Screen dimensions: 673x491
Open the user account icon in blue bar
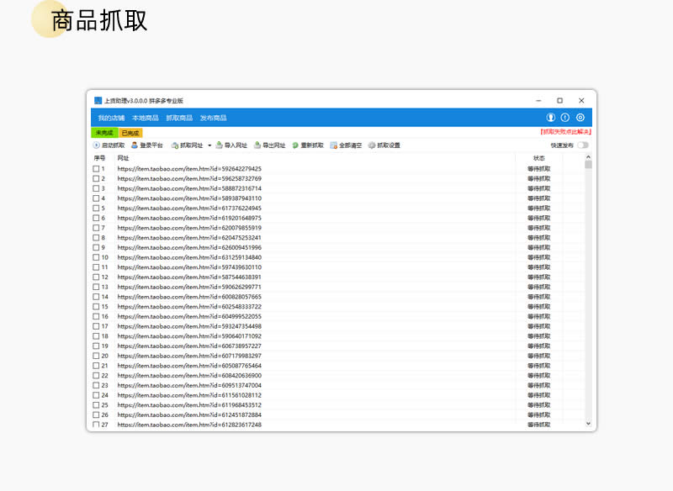click(551, 118)
